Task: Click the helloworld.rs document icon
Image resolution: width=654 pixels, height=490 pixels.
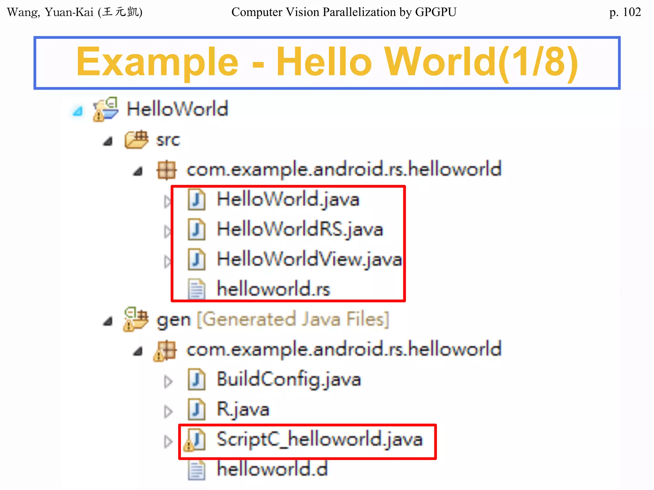Action: pos(197,289)
